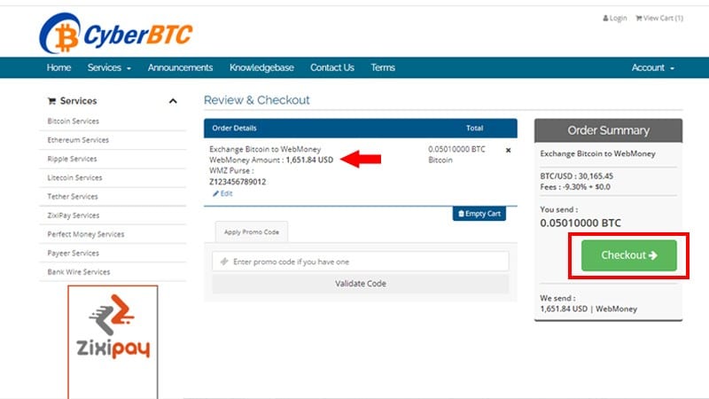Image resolution: width=709 pixels, height=399 pixels.
Task: Go to the Home page
Action: 58,67
